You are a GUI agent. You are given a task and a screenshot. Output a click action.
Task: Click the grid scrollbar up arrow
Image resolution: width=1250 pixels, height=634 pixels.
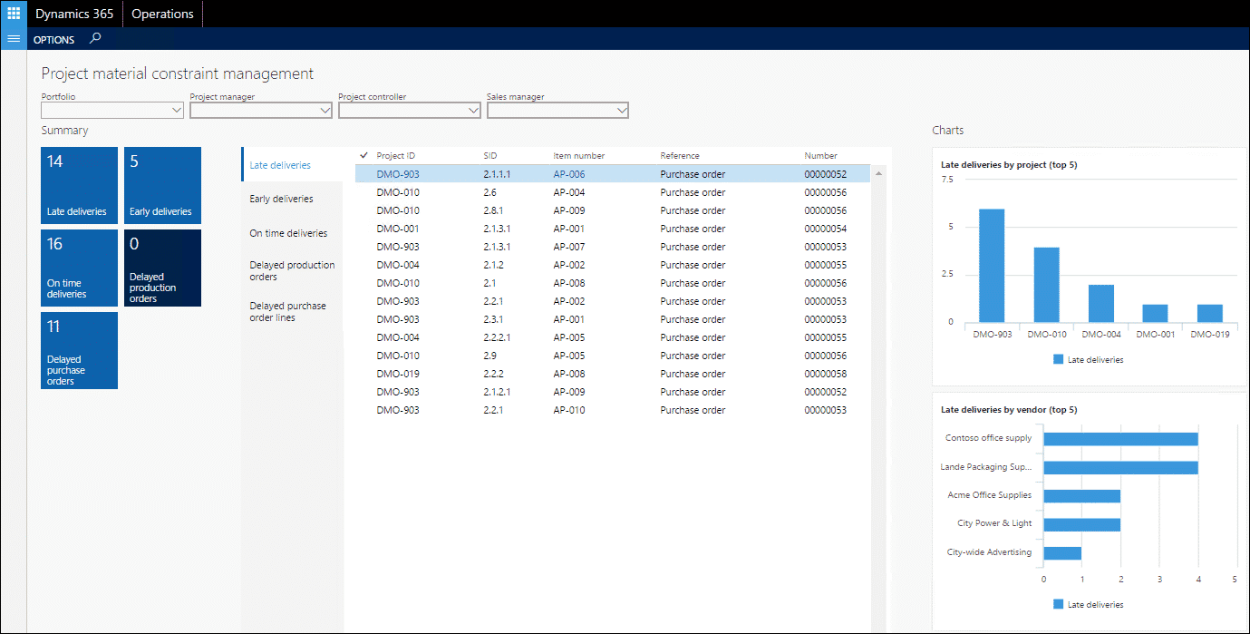click(878, 172)
